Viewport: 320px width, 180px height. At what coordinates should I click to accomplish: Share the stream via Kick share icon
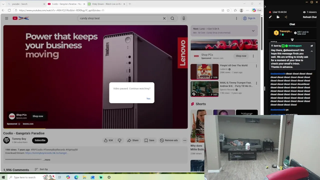[286, 17]
